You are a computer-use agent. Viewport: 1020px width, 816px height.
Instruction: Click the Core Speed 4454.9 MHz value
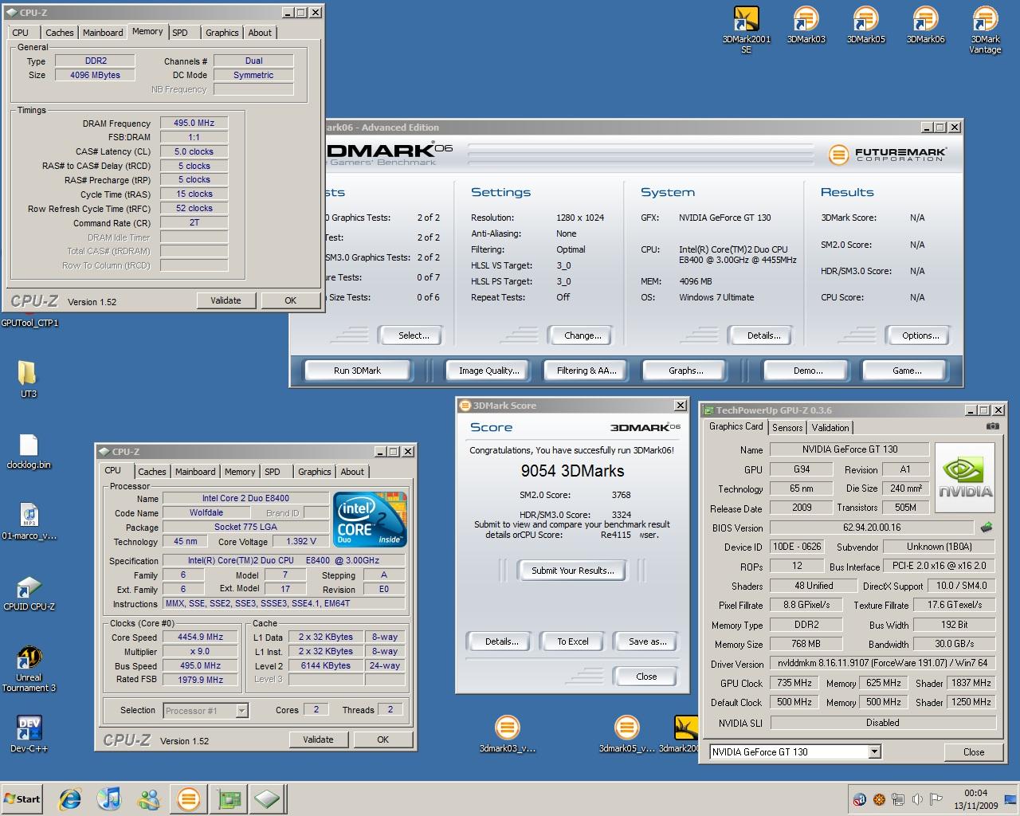pos(201,637)
